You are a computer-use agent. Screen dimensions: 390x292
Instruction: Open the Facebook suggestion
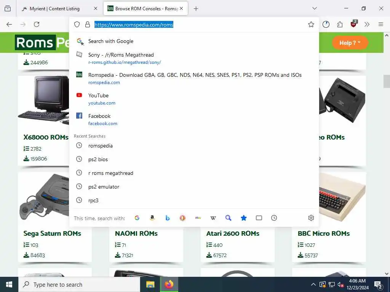194,119
